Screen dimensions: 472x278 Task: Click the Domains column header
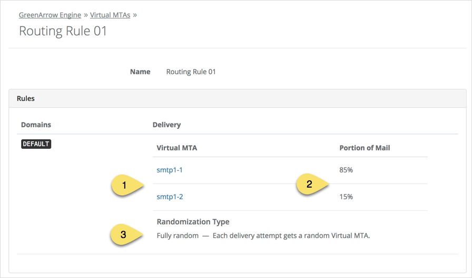(x=36, y=125)
